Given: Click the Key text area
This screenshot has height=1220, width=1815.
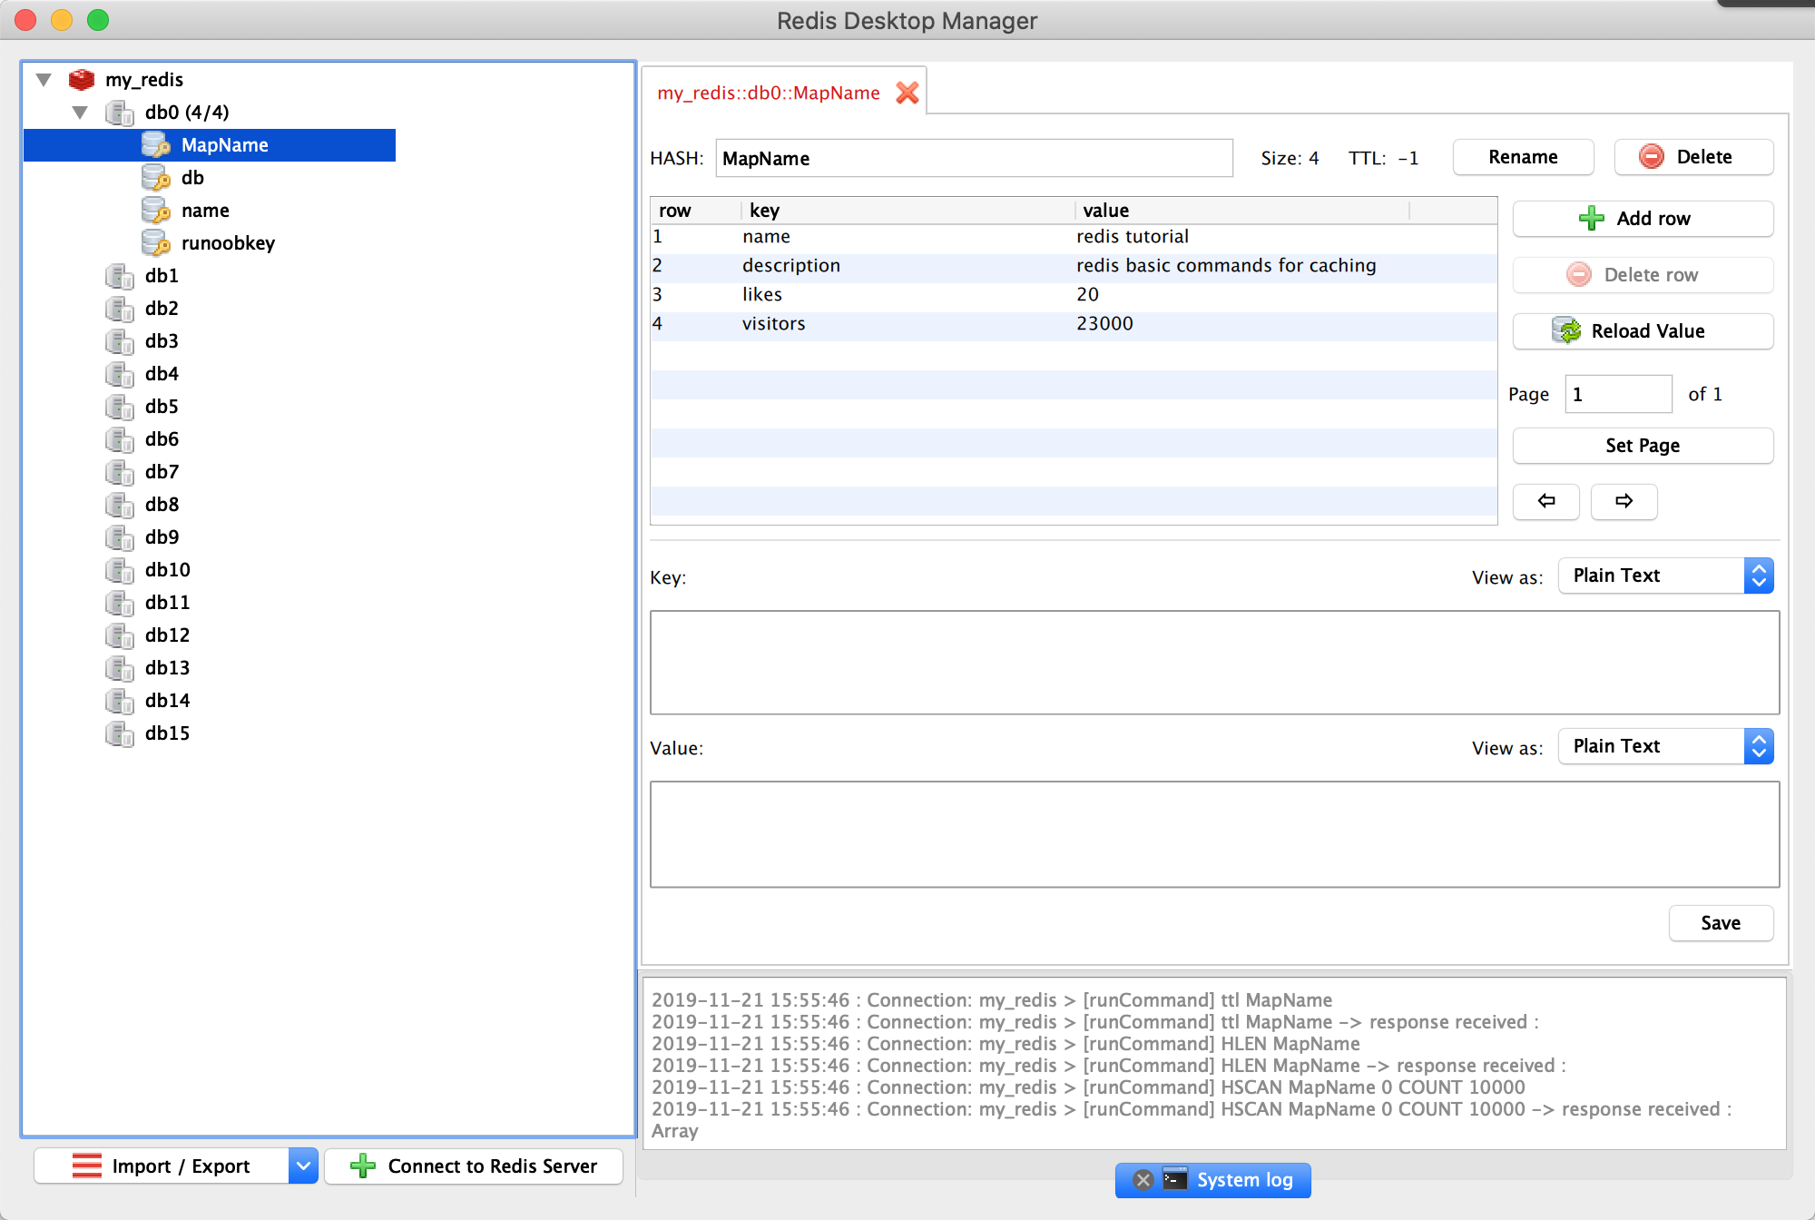Looking at the screenshot, I should coord(1214,663).
